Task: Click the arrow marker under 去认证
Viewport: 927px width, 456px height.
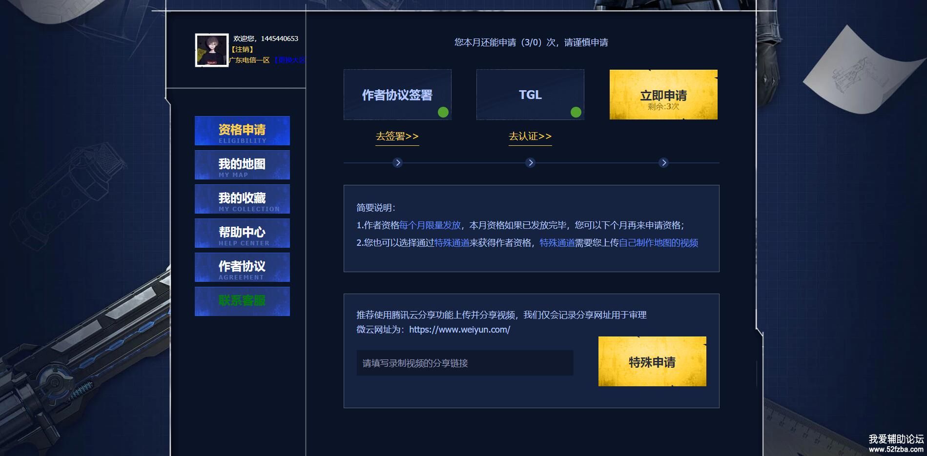Action: pyautogui.click(x=531, y=162)
